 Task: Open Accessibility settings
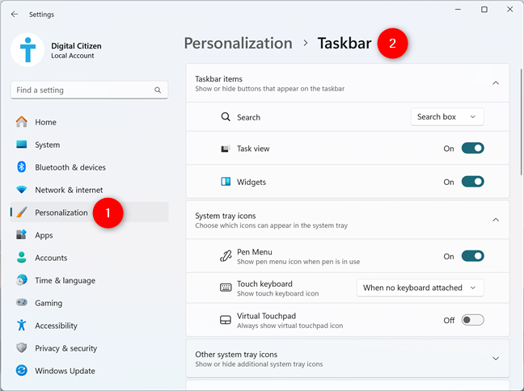pos(89,326)
